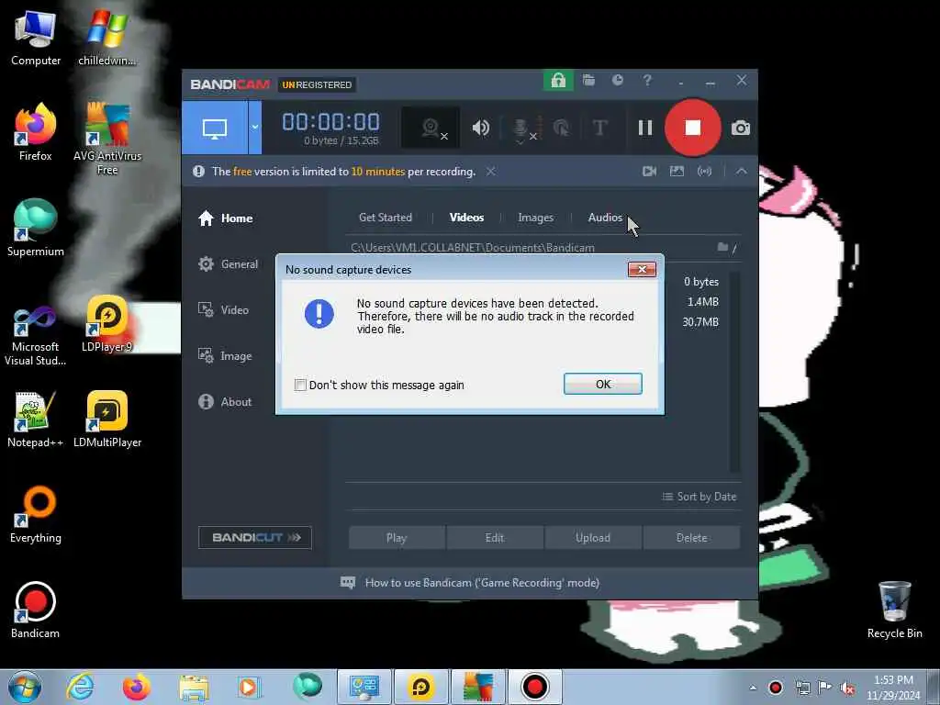
Task: Open About section in sidebar
Action: pyautogui.click(x=225, y=402)
